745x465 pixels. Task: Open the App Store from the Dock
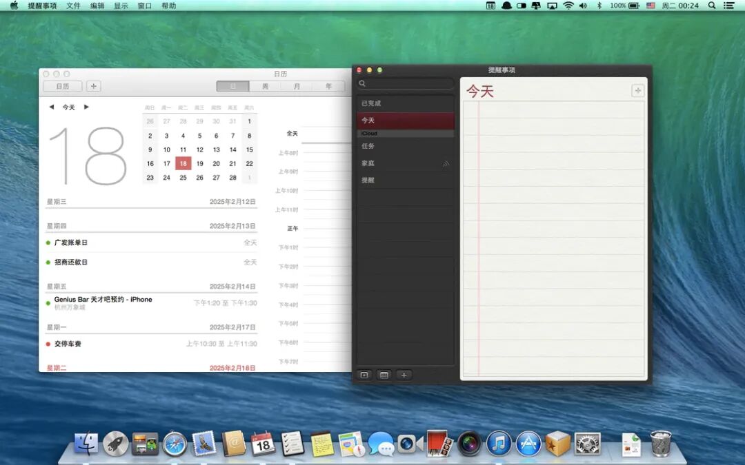point(528,444)
